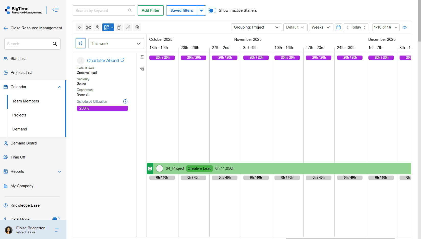This screenshot has height=239, width=421.
Task: Click the sort order icon button
Action: click(x=81, y=43)
